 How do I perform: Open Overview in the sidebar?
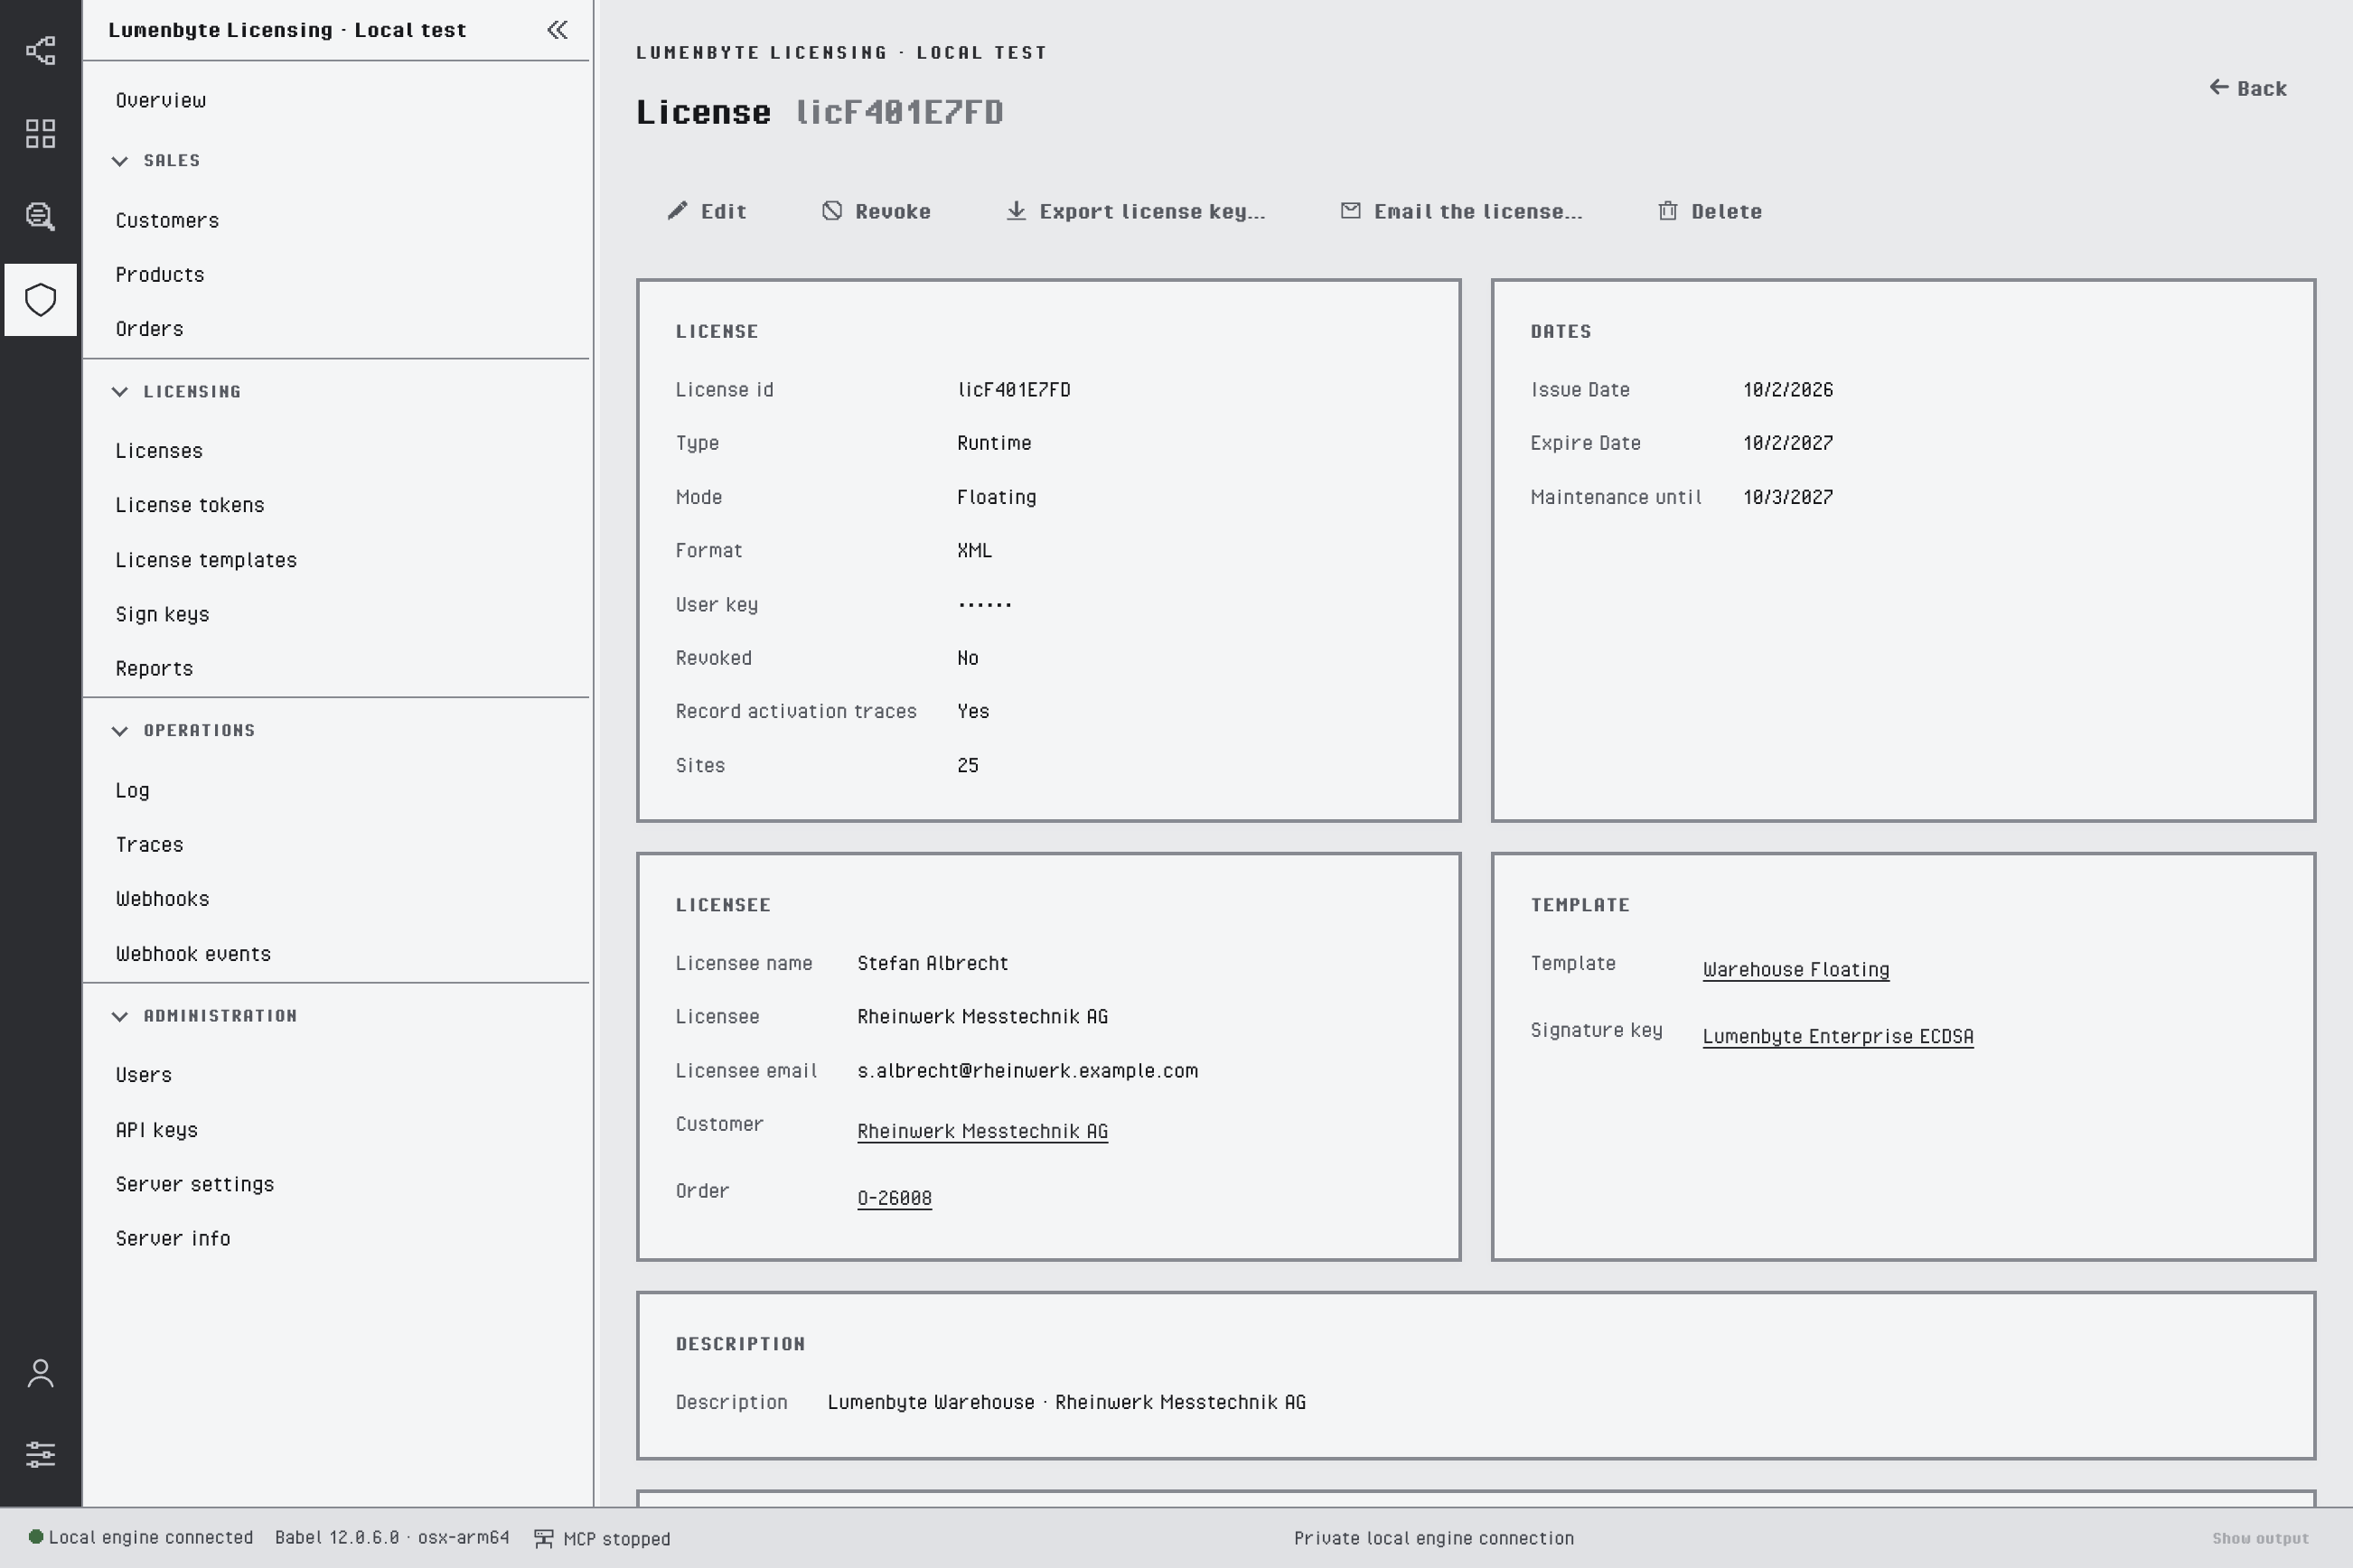(x=160, y=100)
